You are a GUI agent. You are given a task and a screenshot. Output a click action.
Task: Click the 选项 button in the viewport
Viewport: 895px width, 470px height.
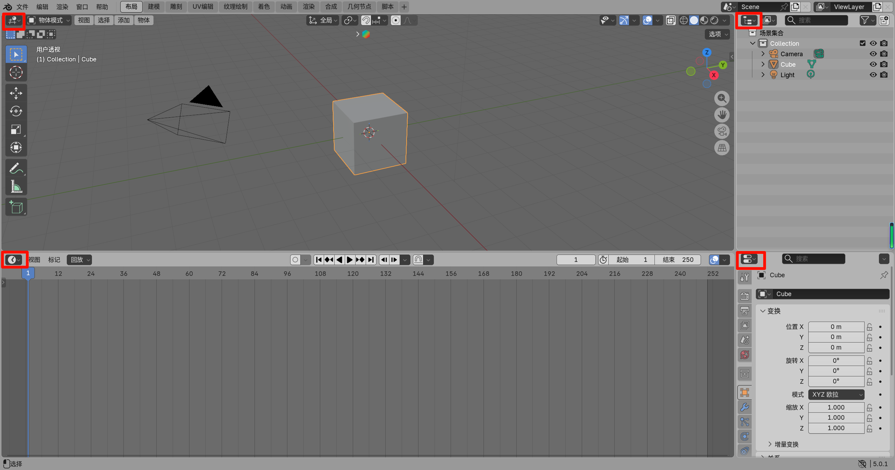click(x=718, y=34)
